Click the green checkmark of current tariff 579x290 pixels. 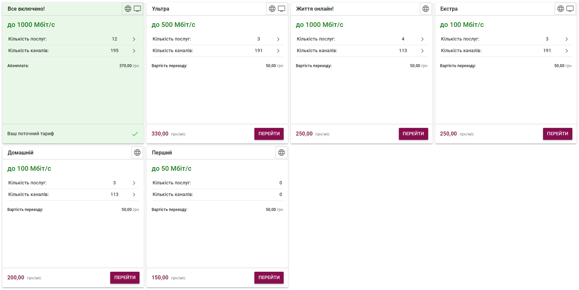click(135, 134)
